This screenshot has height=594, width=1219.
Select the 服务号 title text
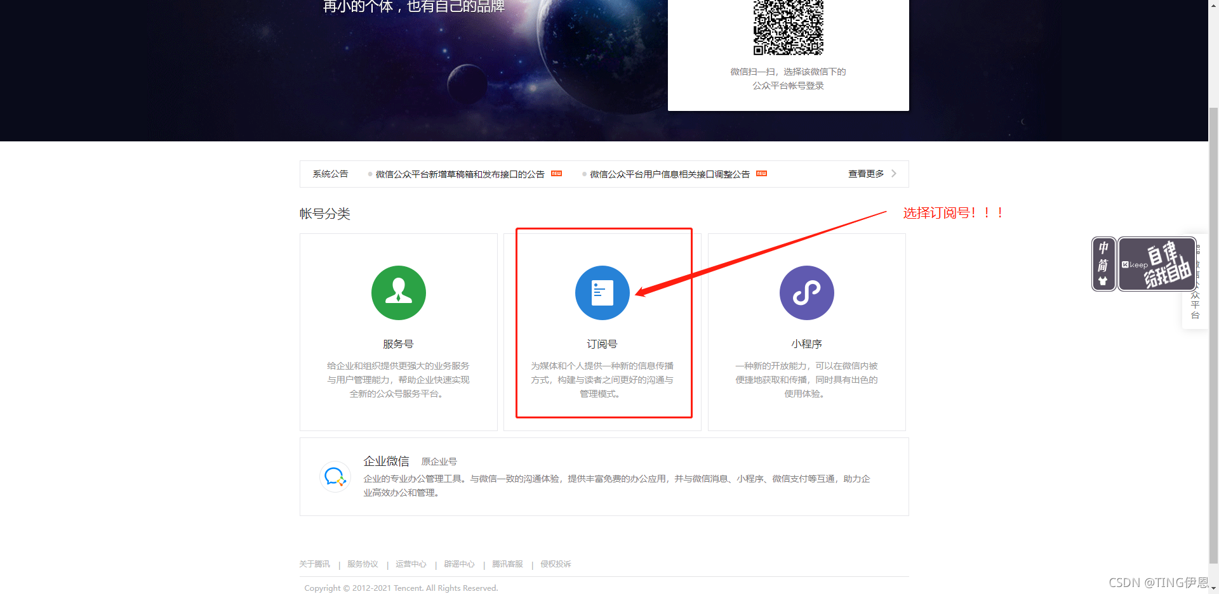[x=398, y=344]
